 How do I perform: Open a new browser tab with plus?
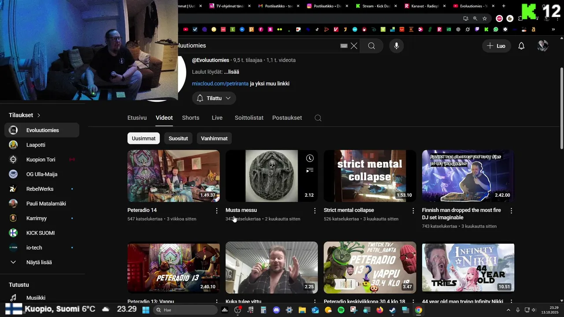504,6
